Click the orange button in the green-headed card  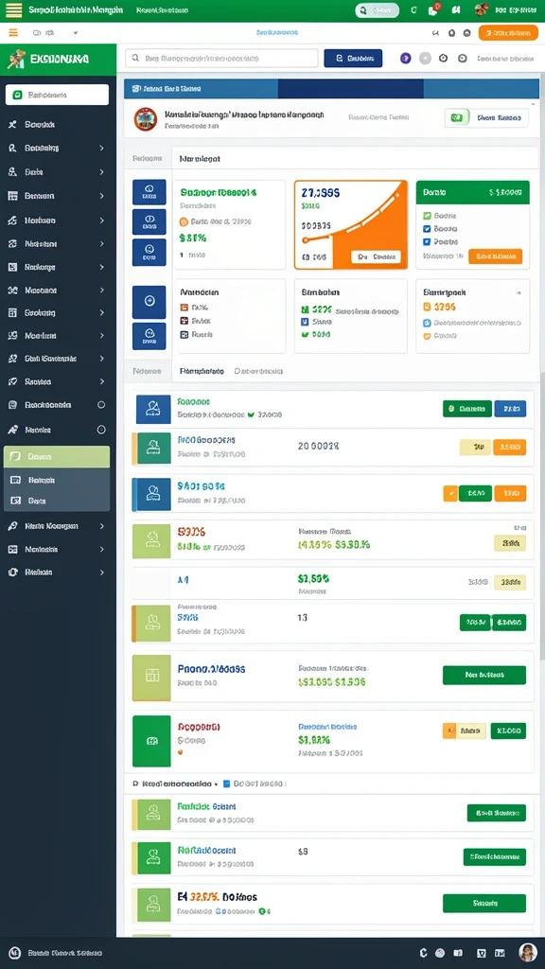click(x=495, y=255)
